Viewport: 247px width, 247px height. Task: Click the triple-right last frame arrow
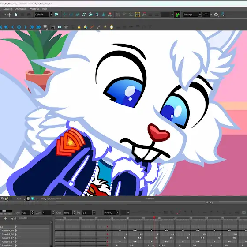coord(38,27)
